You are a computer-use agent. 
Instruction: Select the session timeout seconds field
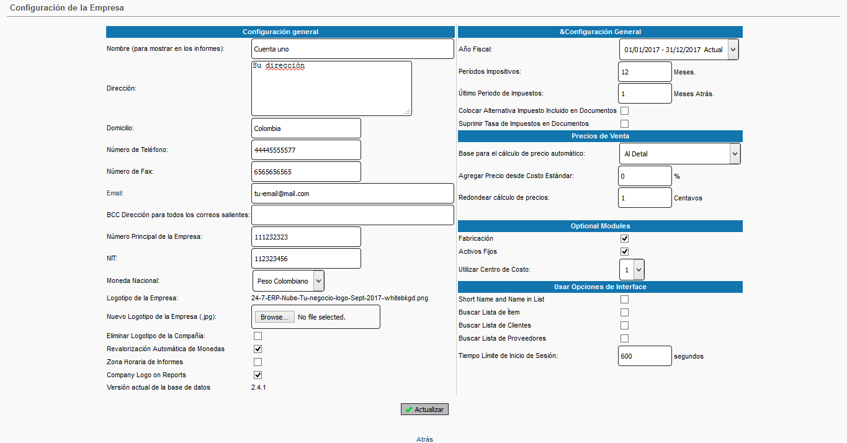click(645, 357)
